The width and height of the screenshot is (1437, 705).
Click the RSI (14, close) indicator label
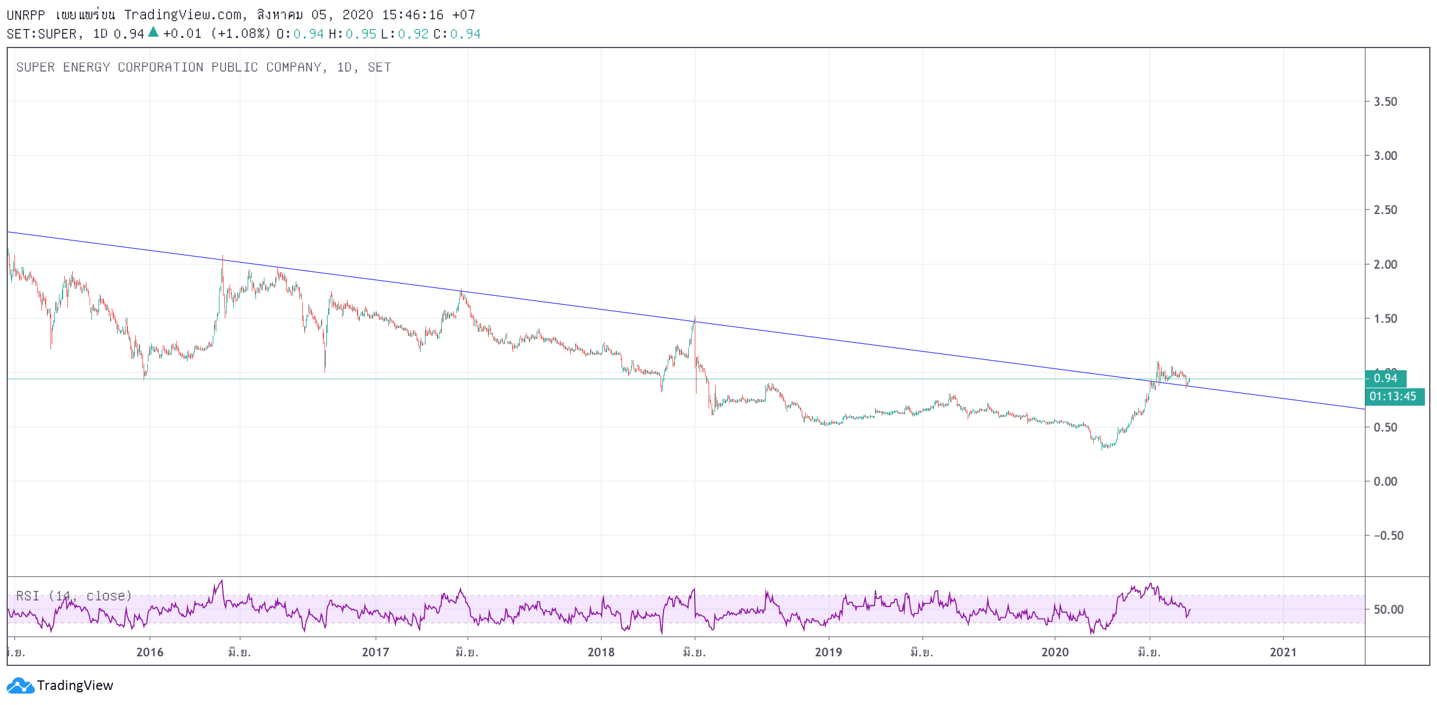(x=74, y=596)
